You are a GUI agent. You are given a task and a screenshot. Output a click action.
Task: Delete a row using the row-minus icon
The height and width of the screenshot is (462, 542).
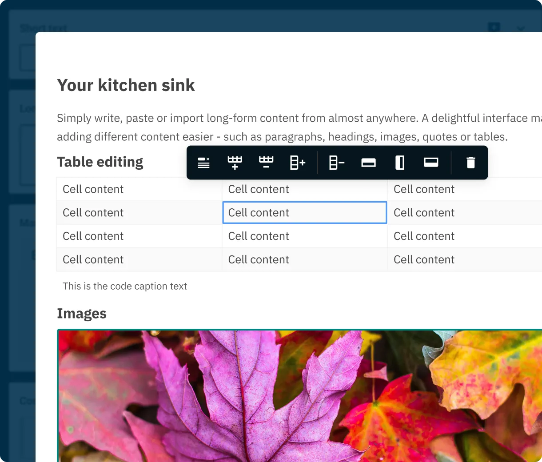(266, 162)
